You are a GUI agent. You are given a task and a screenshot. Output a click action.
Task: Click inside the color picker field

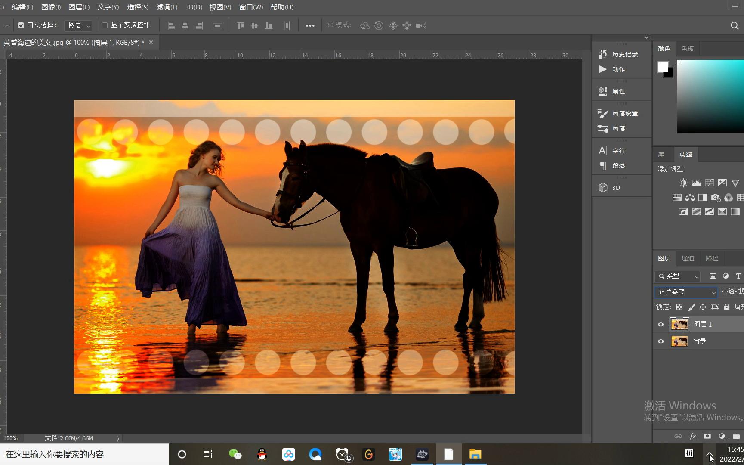(710, 97)
